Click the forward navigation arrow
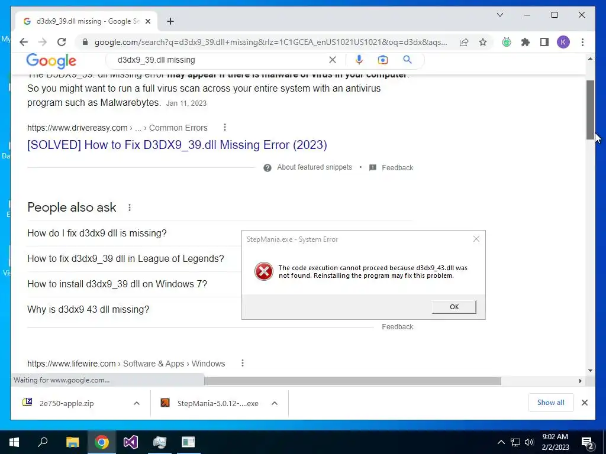The image size is (606, 454). pos(43,42)
